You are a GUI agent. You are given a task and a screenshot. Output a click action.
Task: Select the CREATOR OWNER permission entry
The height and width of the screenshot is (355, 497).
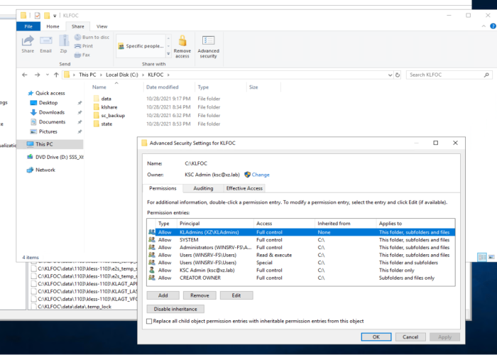tap(192, 278)
